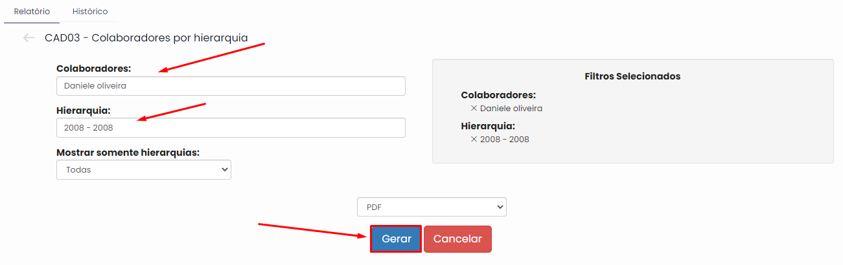This screenshot has height=265, width=843.
Task: Click the Mostrar somente hierarquias label
Action: (128, 153)
